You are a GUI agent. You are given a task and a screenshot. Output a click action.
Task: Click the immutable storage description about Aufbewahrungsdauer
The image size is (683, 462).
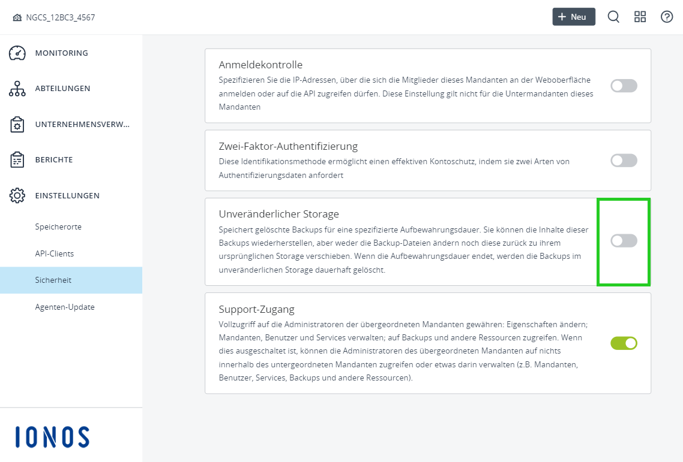point(404,250)
